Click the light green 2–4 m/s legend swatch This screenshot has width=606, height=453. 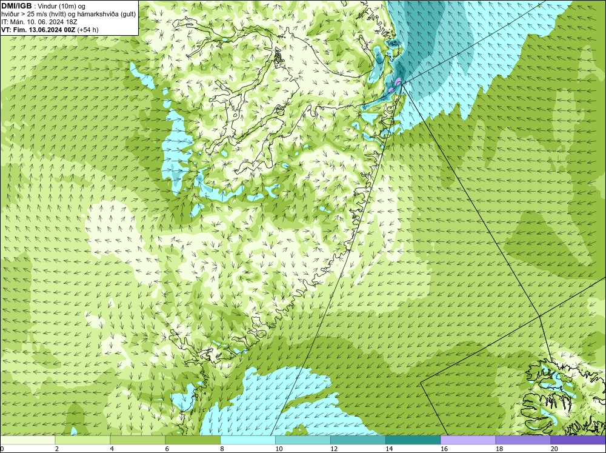(82, 440)
